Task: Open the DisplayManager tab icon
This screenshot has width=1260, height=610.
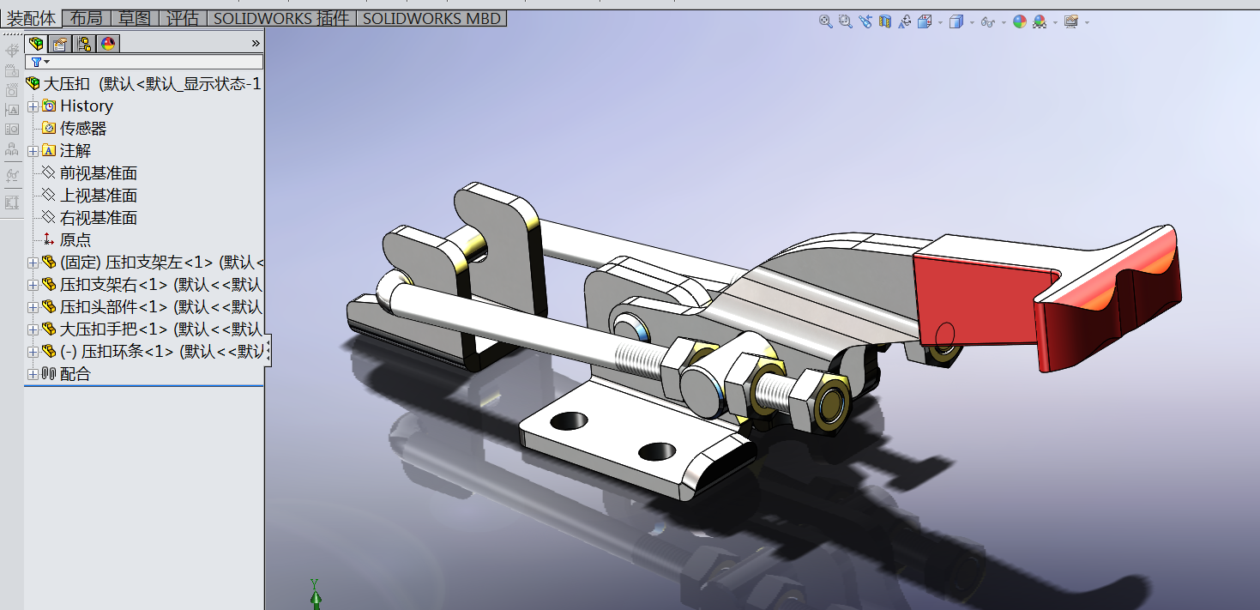Action: [108, 43]
